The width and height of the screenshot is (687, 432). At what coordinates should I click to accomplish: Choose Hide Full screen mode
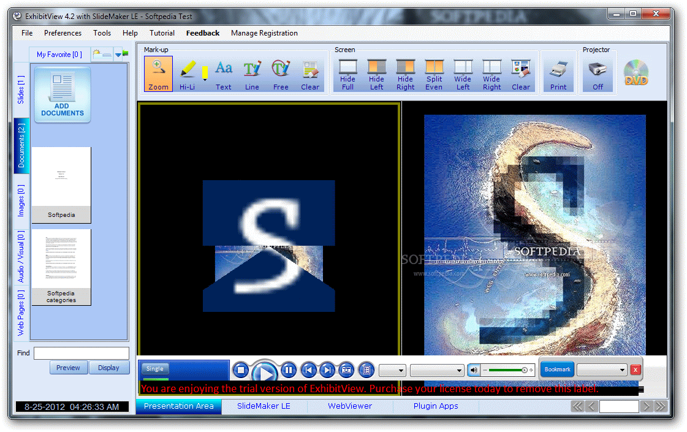click(348, 75)
